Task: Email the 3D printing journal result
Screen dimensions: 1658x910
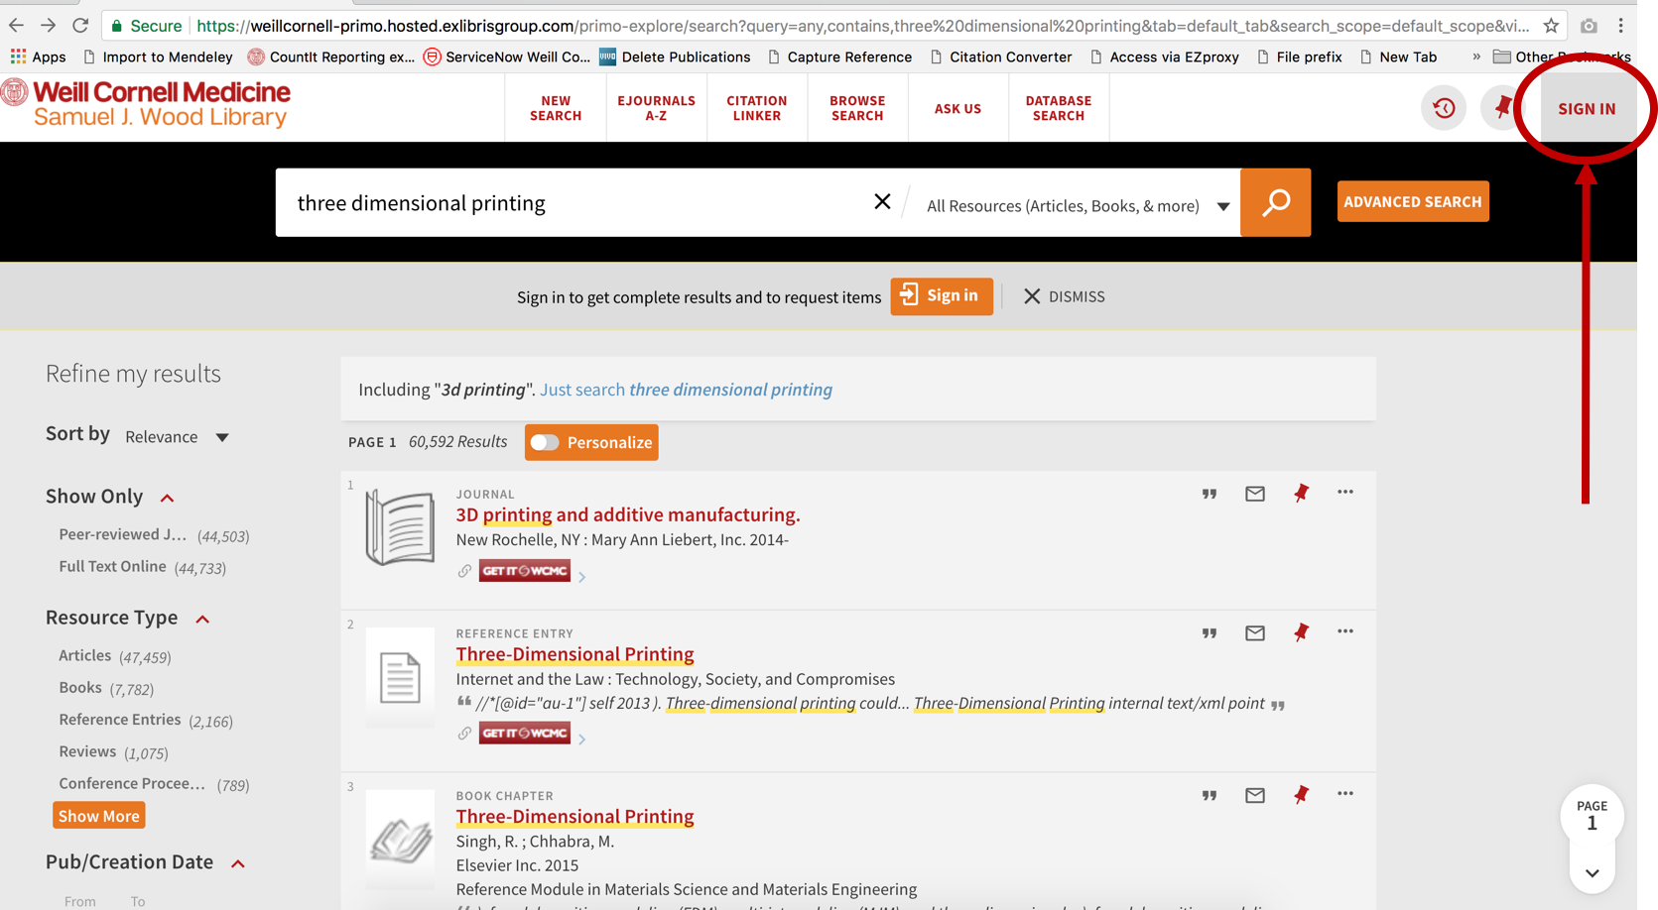Action: coord(1255,494)
